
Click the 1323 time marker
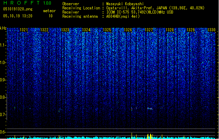tap(65, 30)
